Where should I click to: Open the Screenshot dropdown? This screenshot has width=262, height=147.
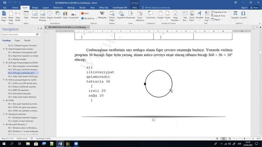coord(74,16)
